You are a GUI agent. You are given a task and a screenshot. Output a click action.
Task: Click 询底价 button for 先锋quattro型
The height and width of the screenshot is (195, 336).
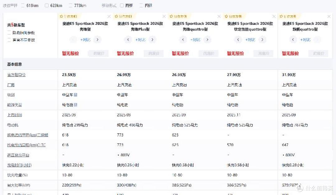[x=208, y=53]
